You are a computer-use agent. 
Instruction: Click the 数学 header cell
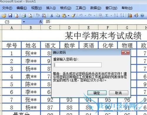coord(69,45)
